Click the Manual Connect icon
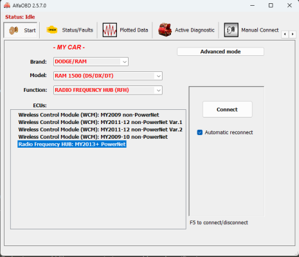Screen dimensions: 299x257 pyautogui.click(x=231, y=30)
